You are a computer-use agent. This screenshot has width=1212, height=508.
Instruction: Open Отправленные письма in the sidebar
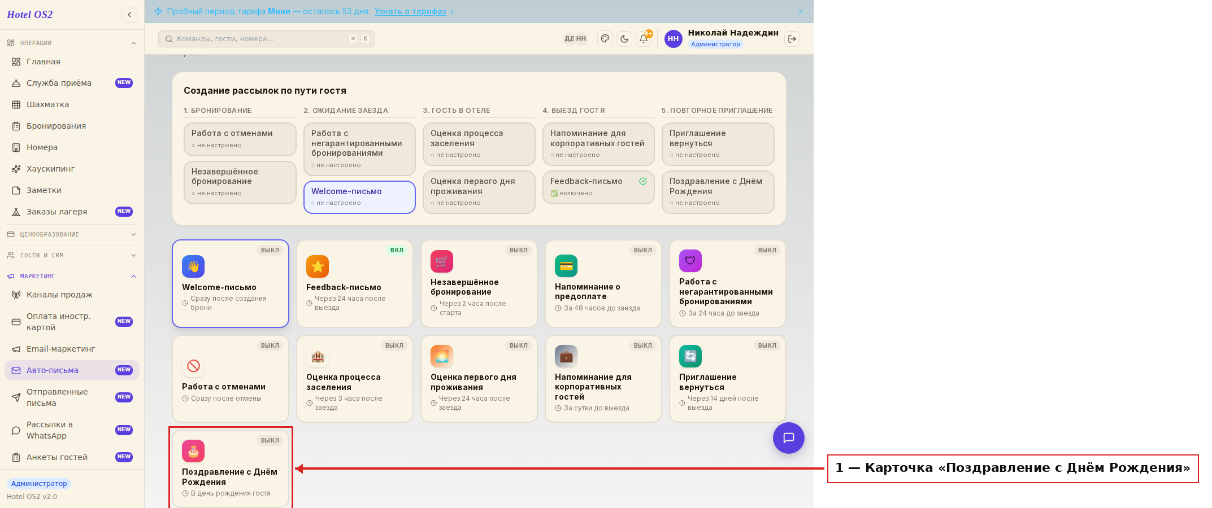coord(72,397)
